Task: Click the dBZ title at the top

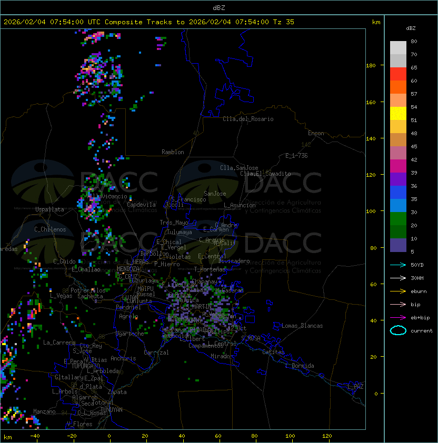Action: coord(219,7)
